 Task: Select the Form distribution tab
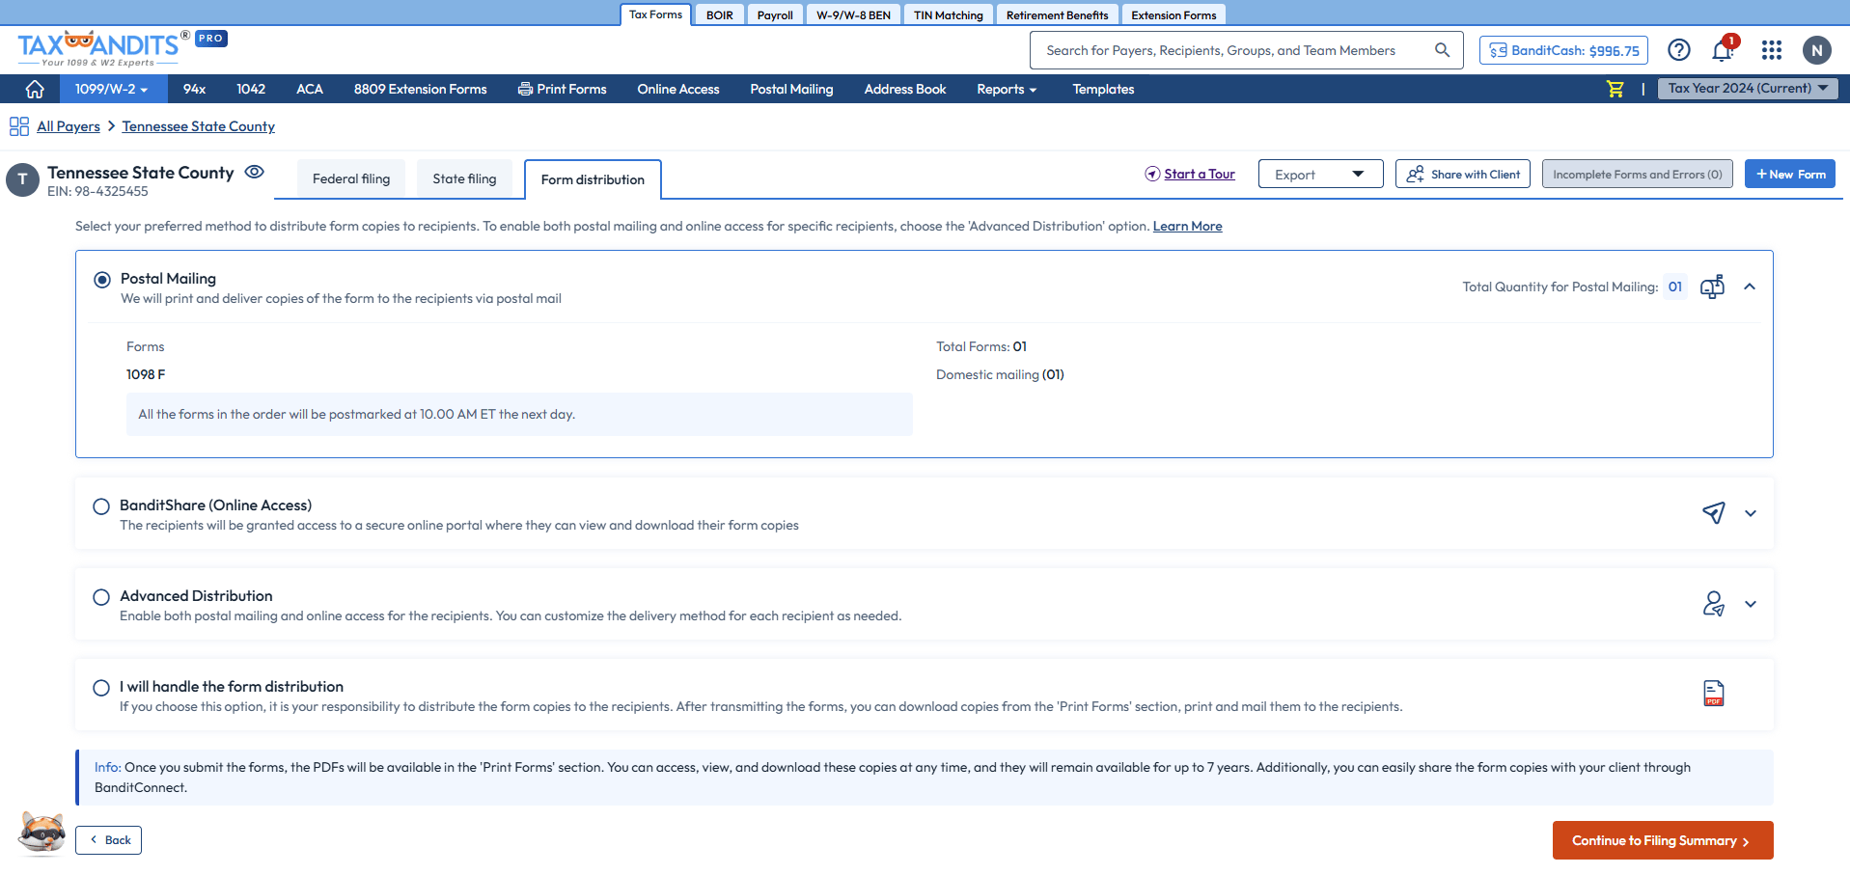[593, 180]
